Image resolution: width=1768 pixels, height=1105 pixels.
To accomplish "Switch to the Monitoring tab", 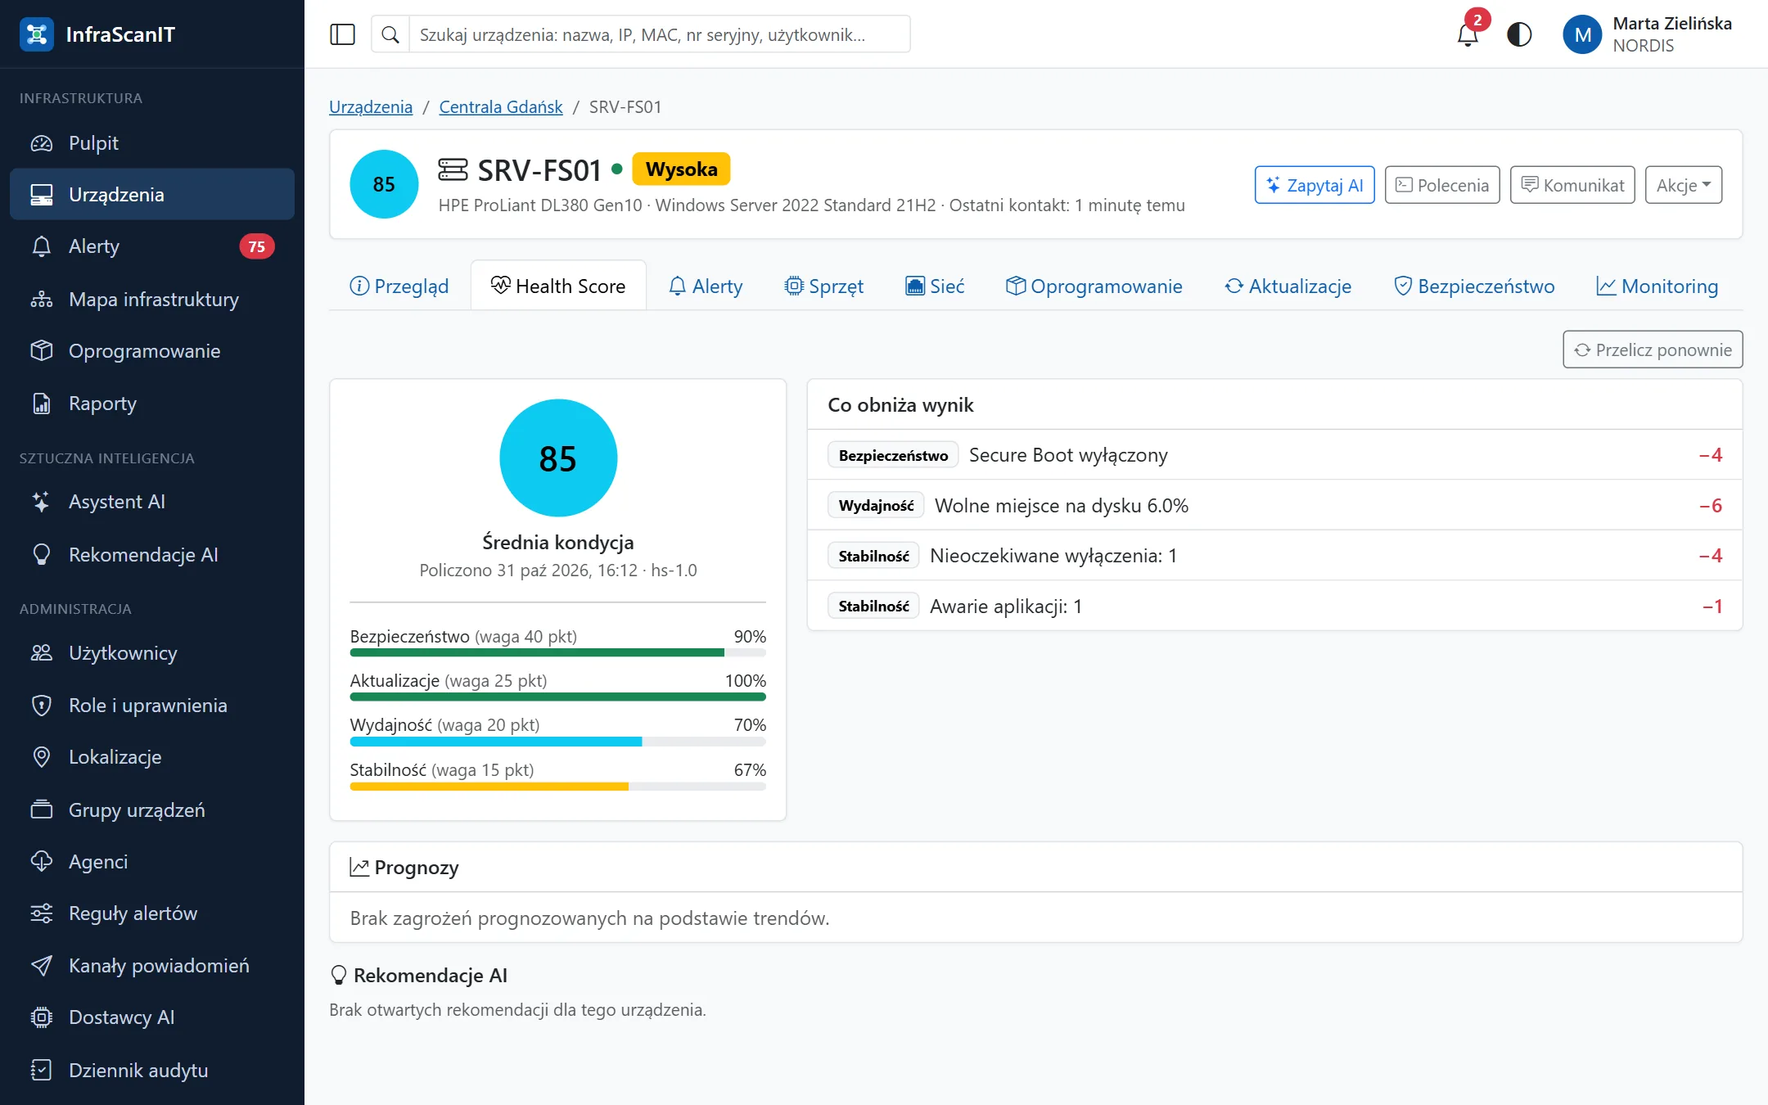I will tap(1657, 286).
